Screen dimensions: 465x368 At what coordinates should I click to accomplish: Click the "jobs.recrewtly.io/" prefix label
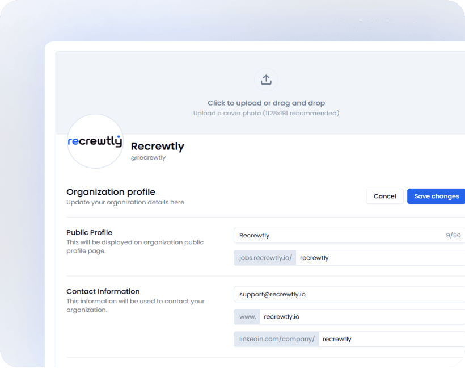point(265,258)
